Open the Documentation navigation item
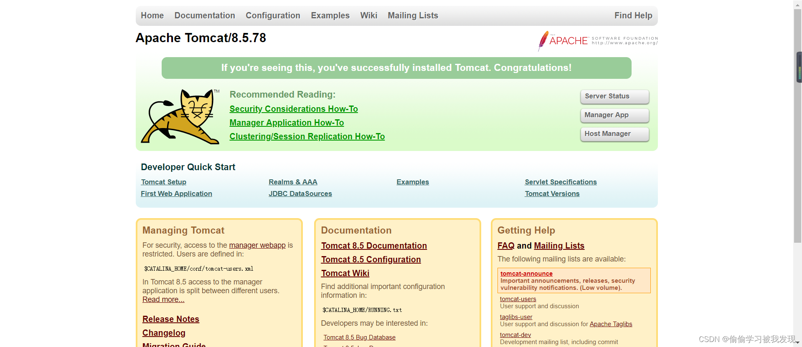The width and height of the screenshot is (802, 347). click(205, 15)
